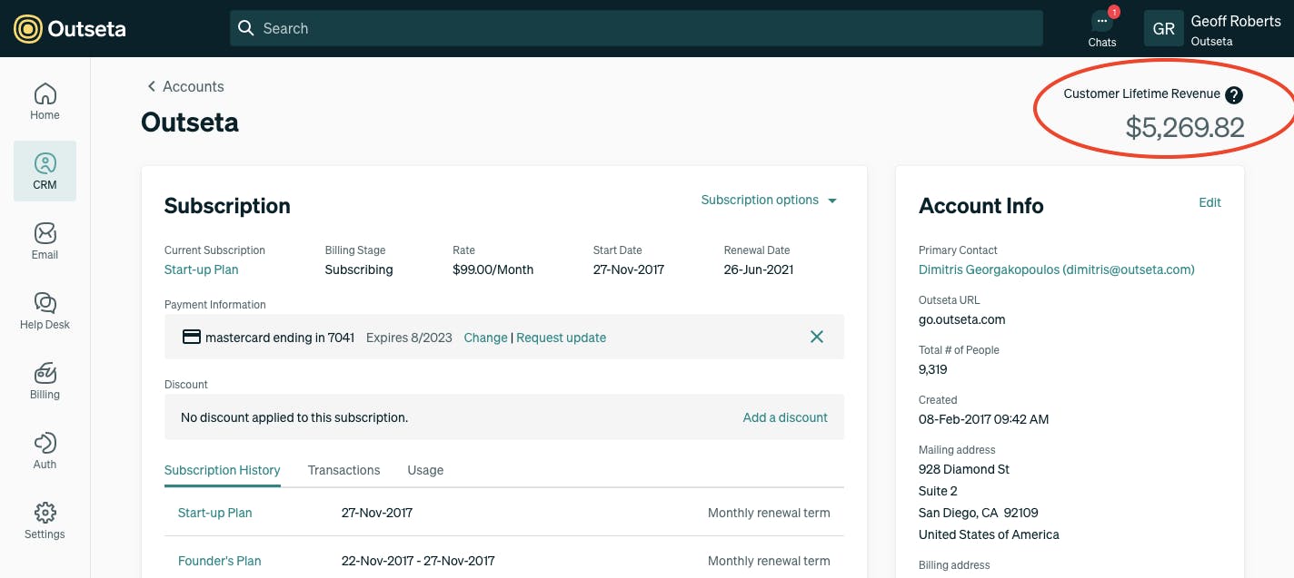Click United States of America text
1294x578 pixels.
(x=989, y=534)
